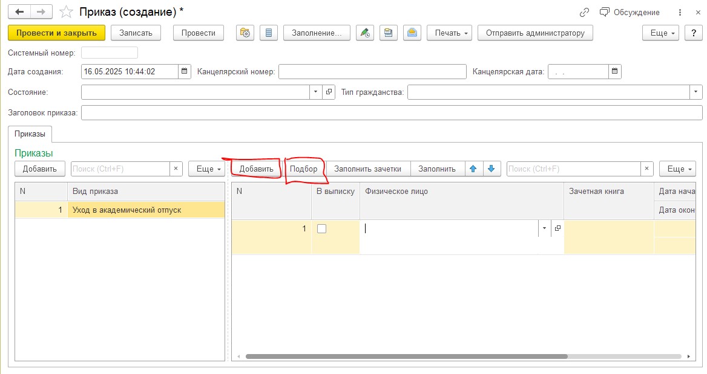
Task: Open the Заполнение... dialog
Action: pos(317,33)
